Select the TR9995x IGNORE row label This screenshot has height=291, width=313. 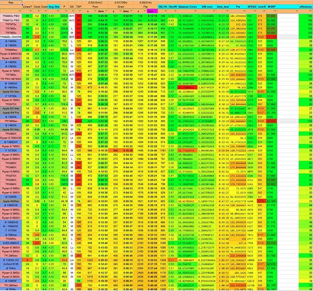coord(11,37)
